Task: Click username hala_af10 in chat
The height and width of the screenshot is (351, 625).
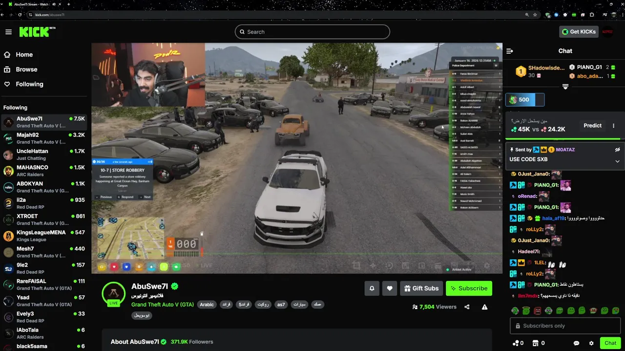Action: click(x=553, y=218)
